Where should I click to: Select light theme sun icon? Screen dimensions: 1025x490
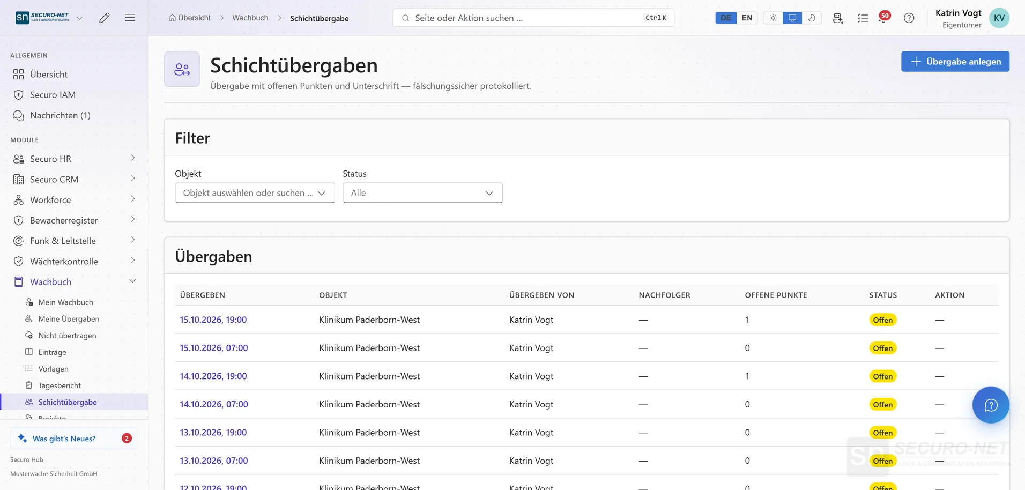point(773,18)
